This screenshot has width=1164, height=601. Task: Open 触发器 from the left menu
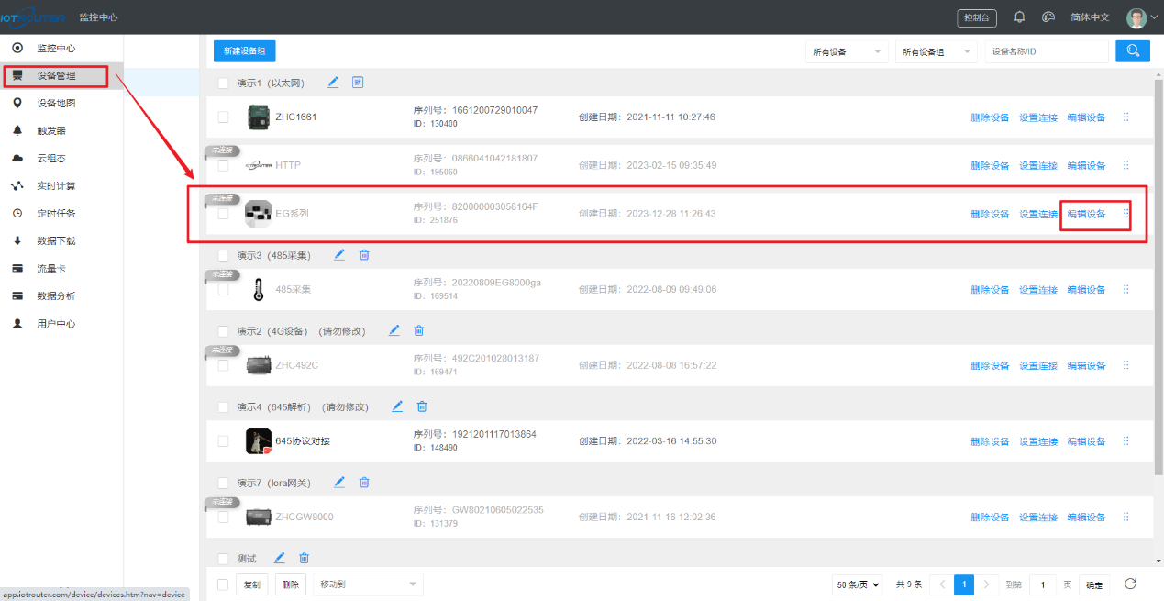[51, 130]
